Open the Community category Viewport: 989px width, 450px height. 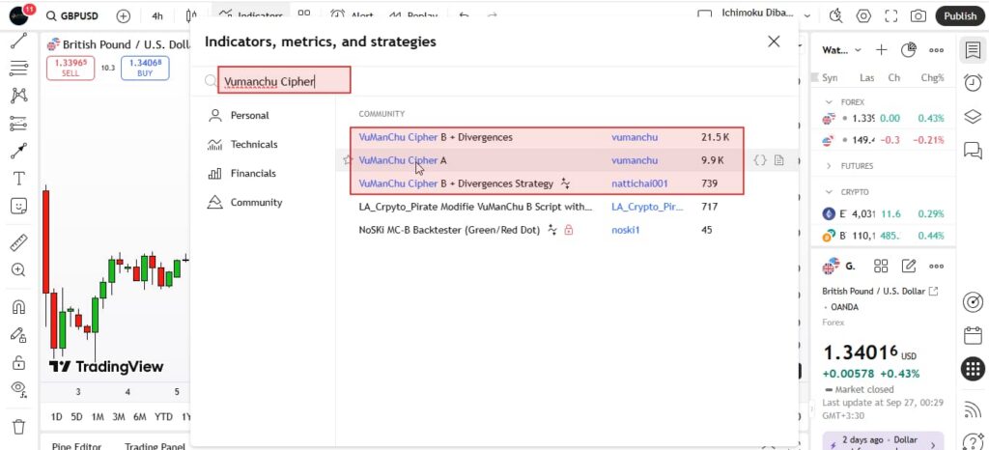click(x=256, y=203)
